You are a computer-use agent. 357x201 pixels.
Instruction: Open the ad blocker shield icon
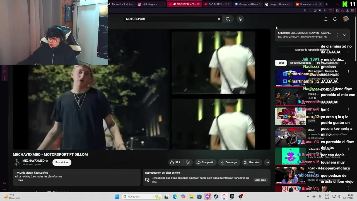315,10
